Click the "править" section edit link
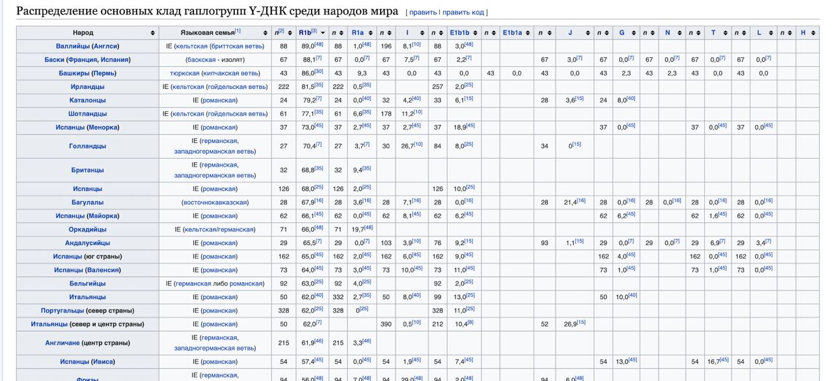This screenshot has height=381, width=833. coord(423,12)
